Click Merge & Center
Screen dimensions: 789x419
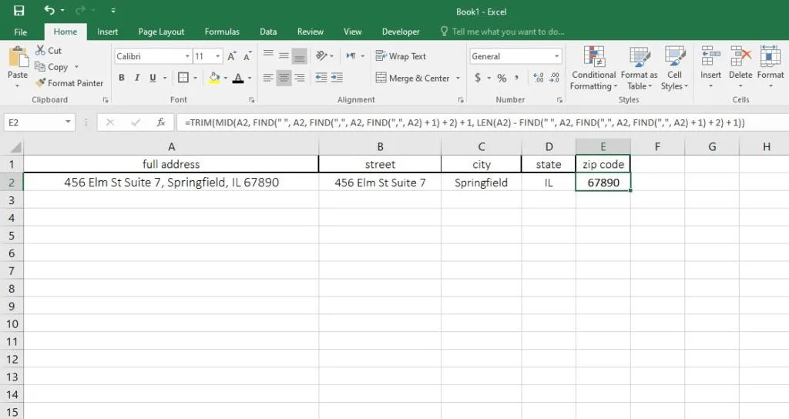(413, 78)
